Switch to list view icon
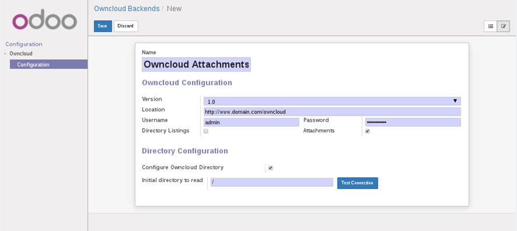Screen dimensions: 517x231 tap(490, 26)
